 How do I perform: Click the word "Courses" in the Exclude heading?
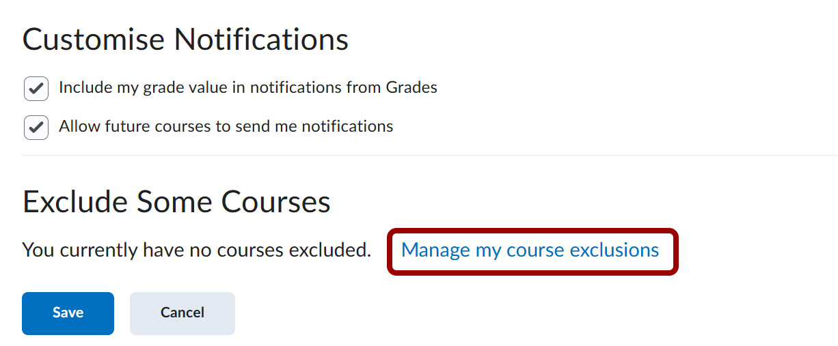pos(275,202)
